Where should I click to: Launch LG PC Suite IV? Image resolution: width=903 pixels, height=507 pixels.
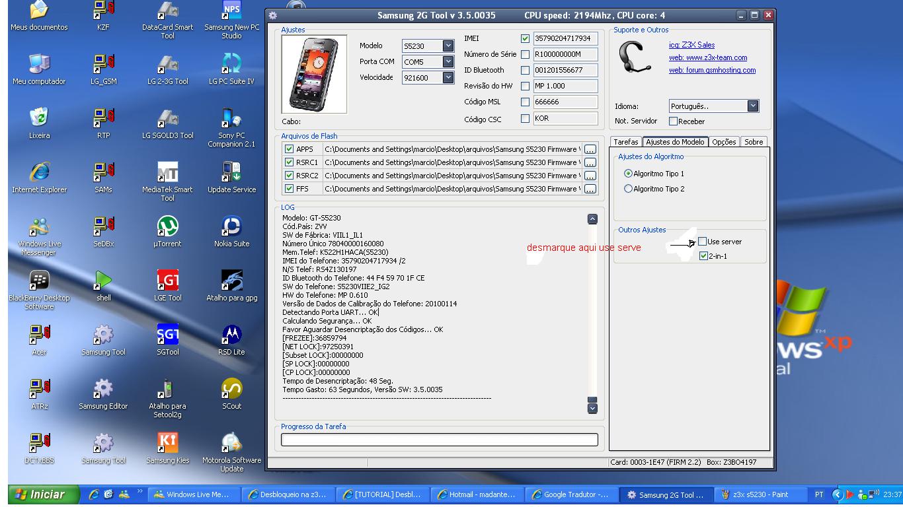point(232,69)
